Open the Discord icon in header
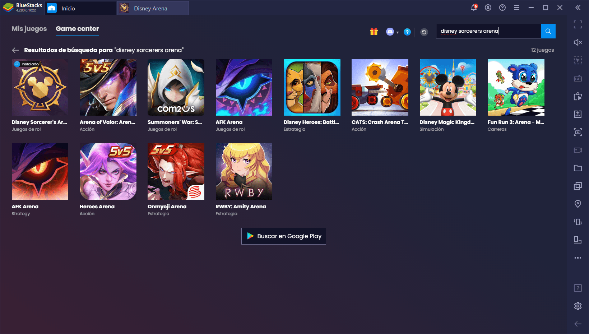 tap(390, 32)
